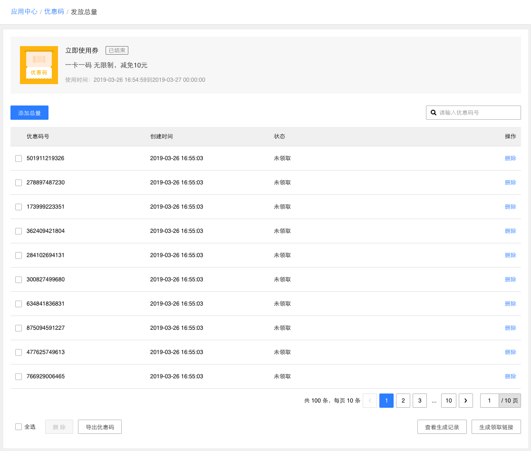This screenshot has width=531, height=451.
Task: Open the 应用中心 breadcrumb link
Action: click(x=24, y=12)
